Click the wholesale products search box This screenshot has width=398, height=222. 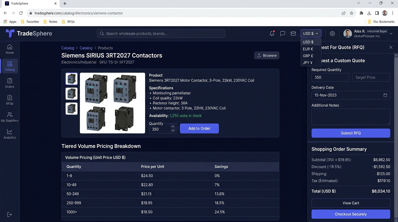coord(161,34)
